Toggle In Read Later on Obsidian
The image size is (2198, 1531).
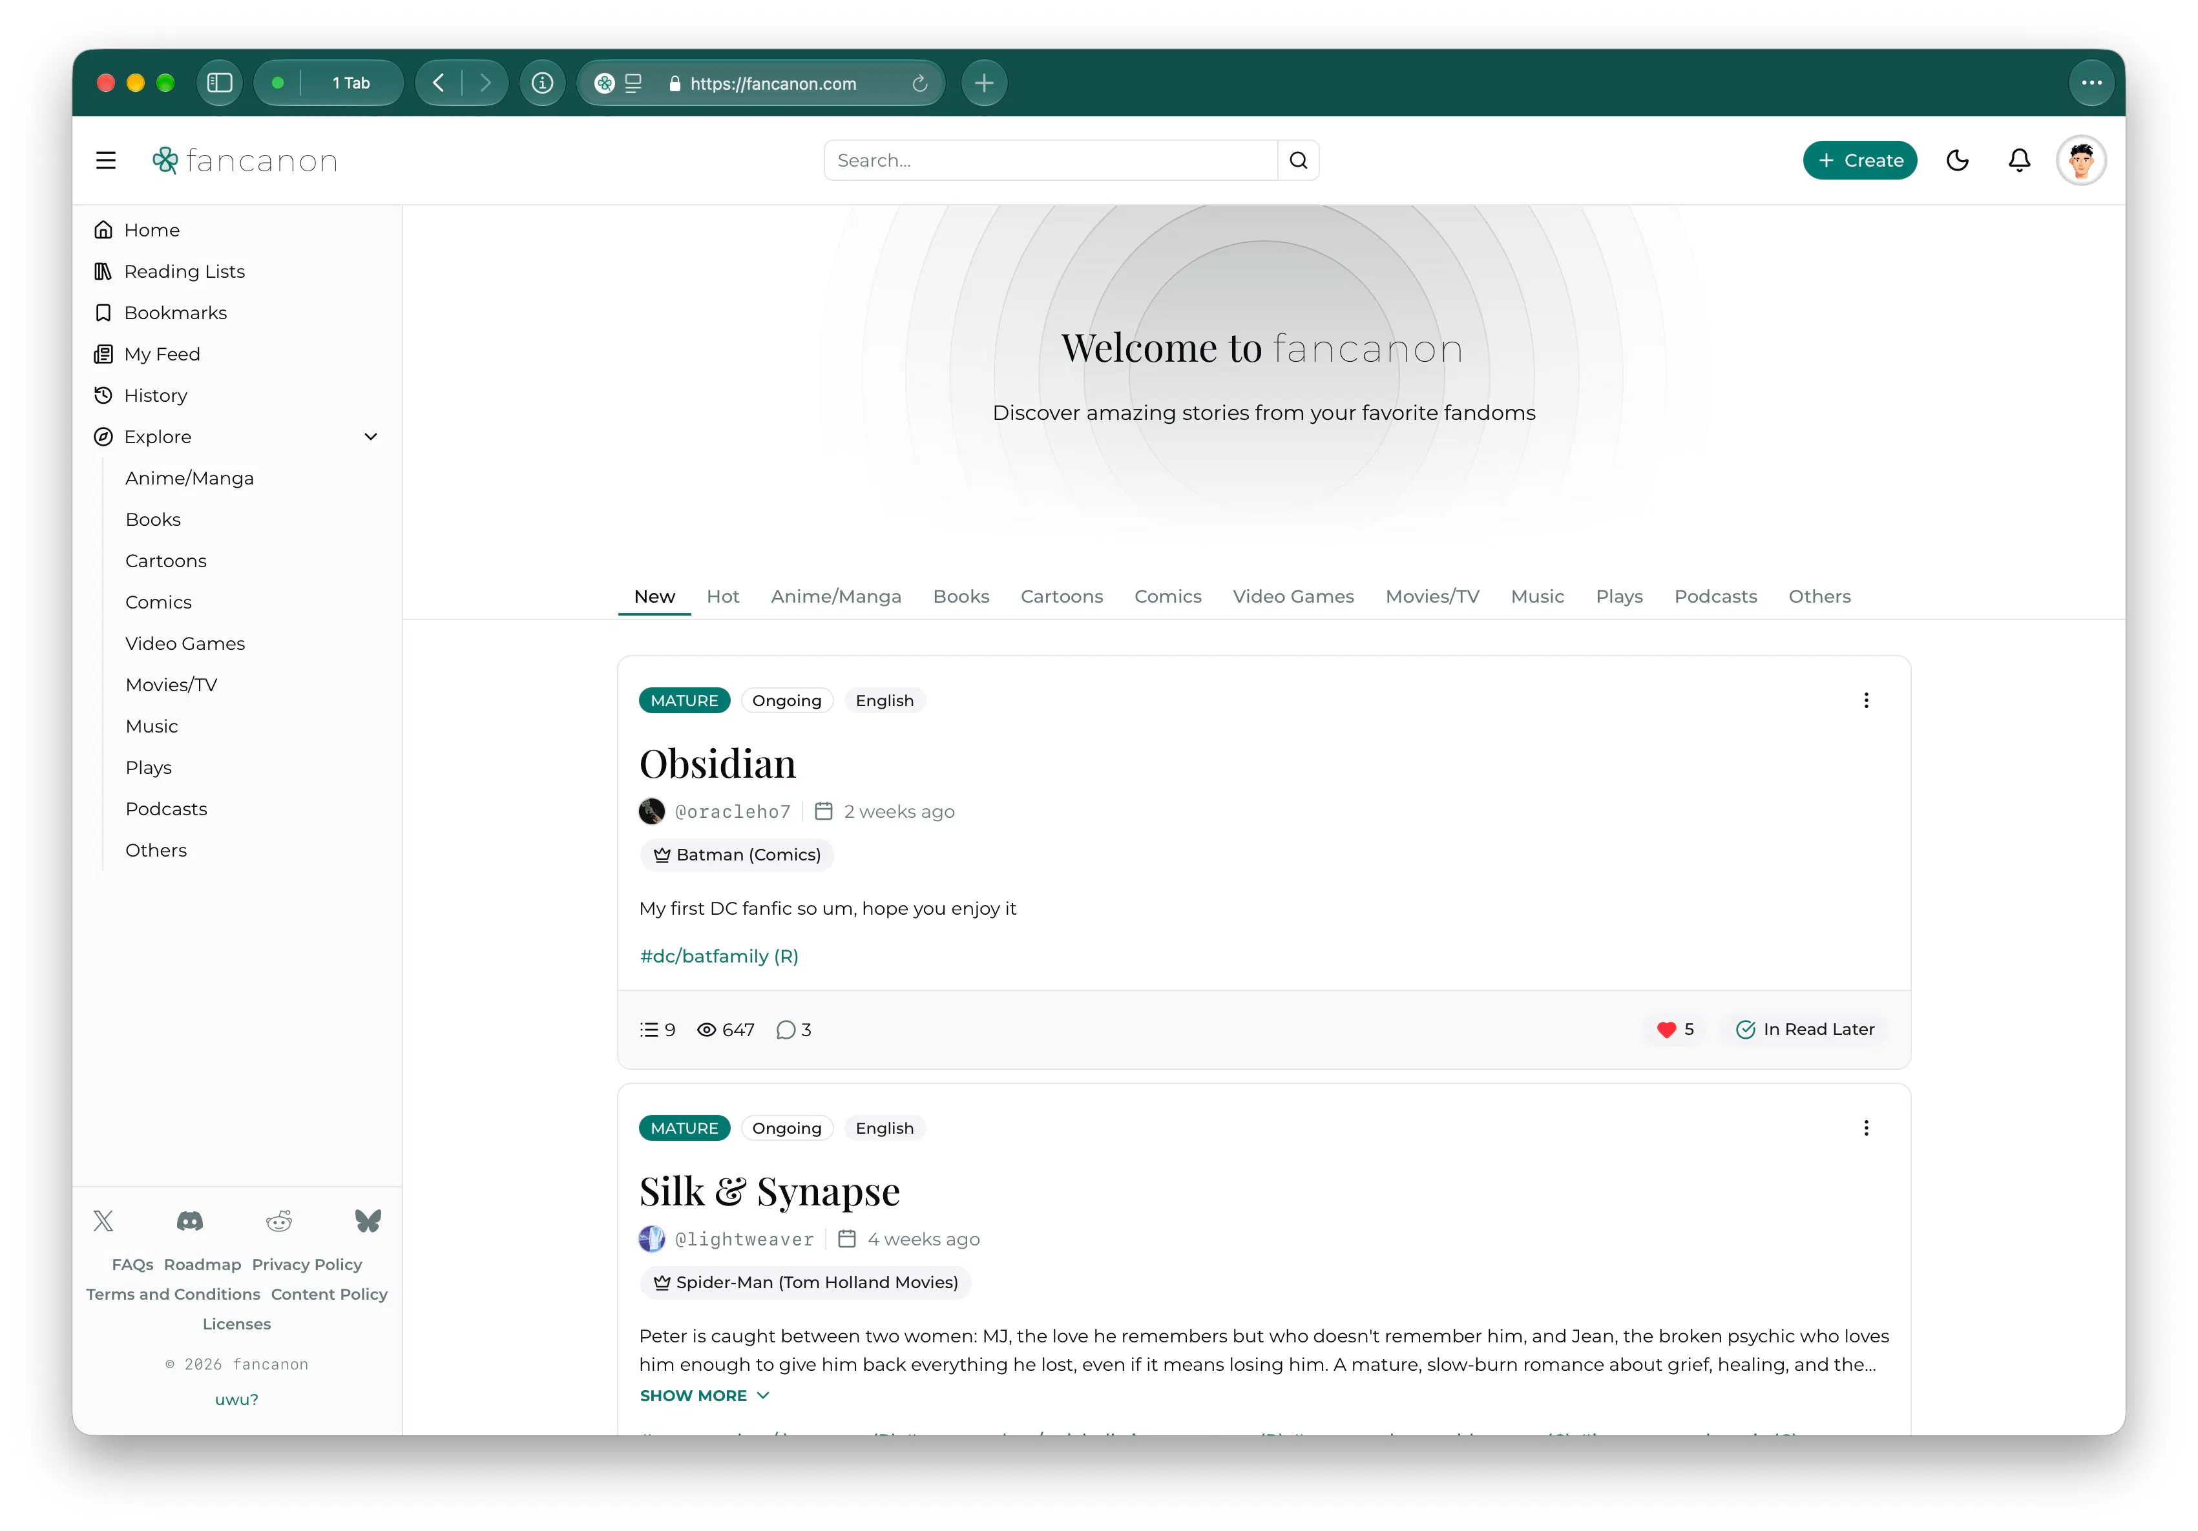1805,1030
